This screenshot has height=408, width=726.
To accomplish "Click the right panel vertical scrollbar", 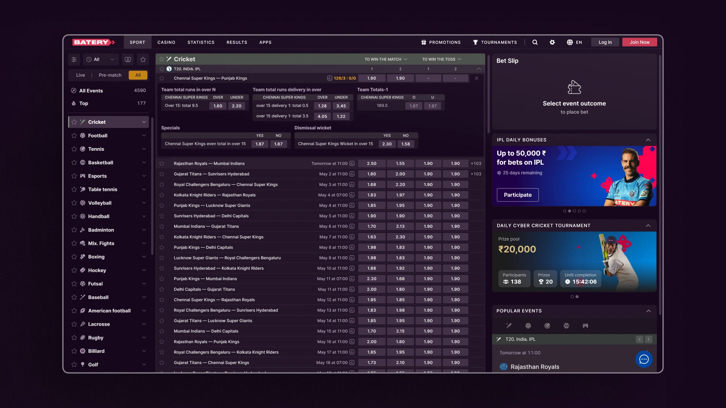I will pos(660,185).
